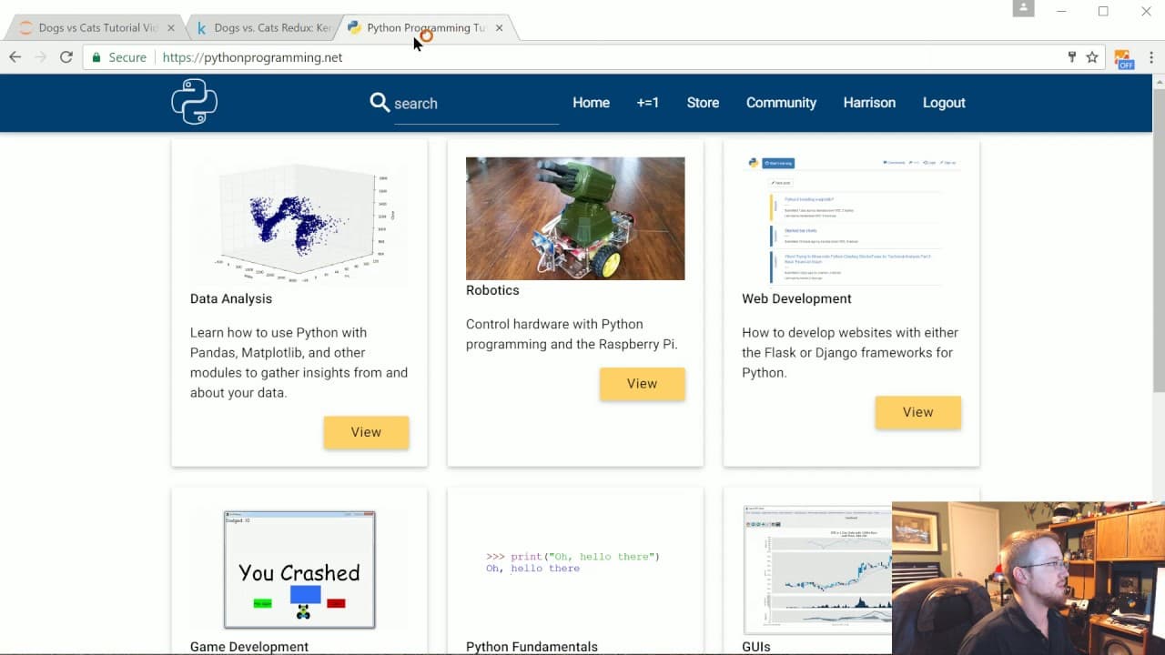
Task: Click the presenter webcam overlay
Action: (x=1028, y=578)
